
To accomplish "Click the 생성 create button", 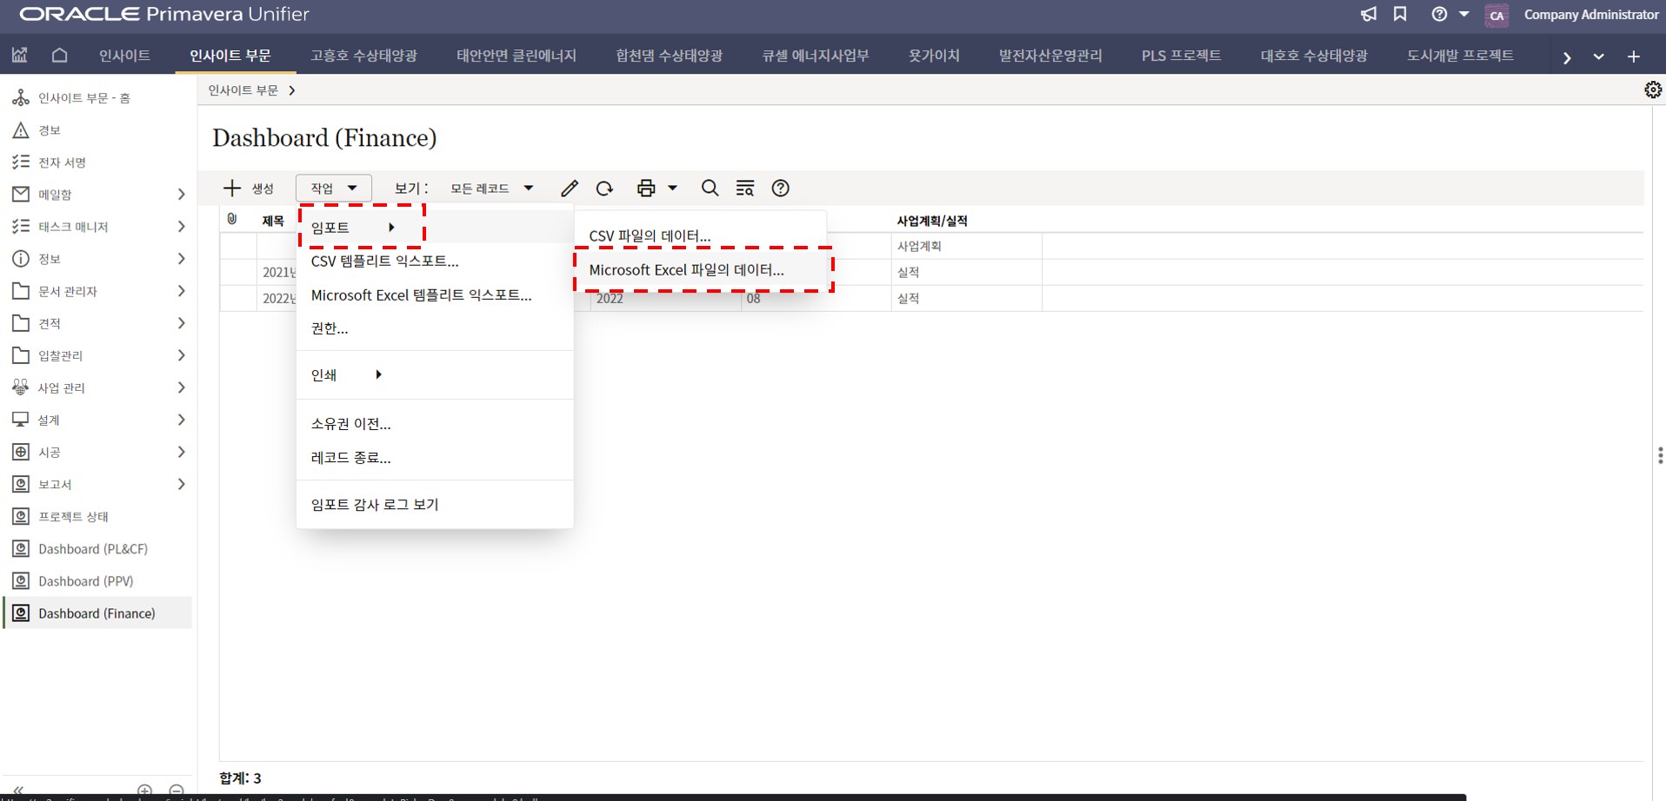I will click(249, 189).
